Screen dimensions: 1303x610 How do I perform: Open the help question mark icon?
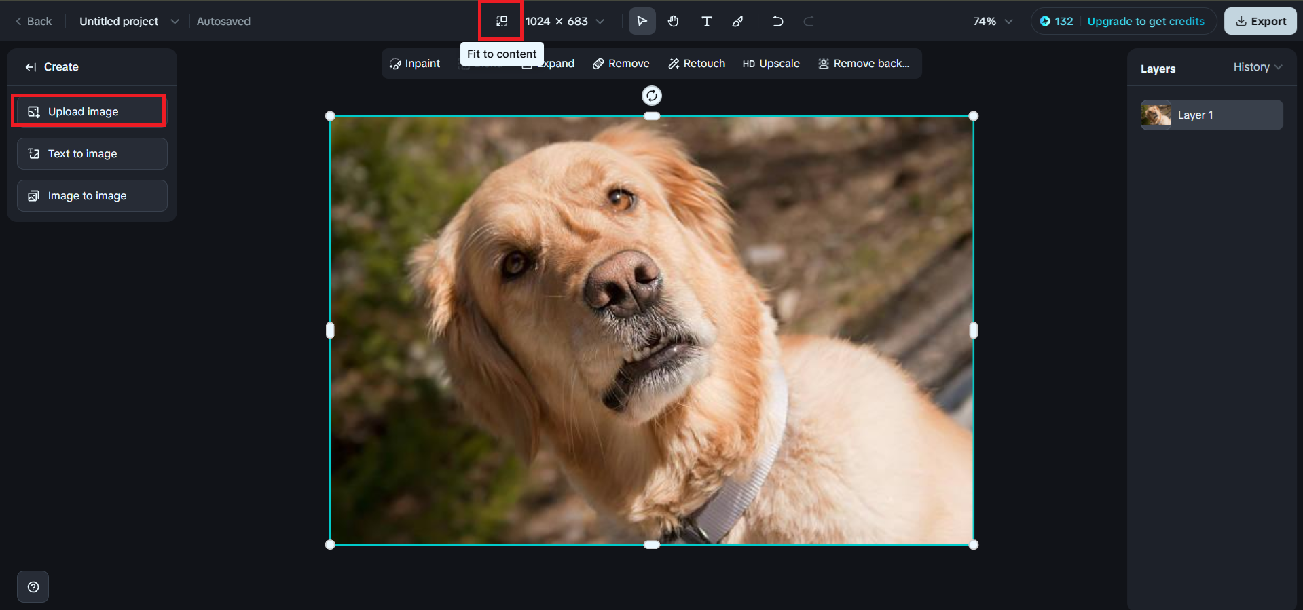(33, 587)
